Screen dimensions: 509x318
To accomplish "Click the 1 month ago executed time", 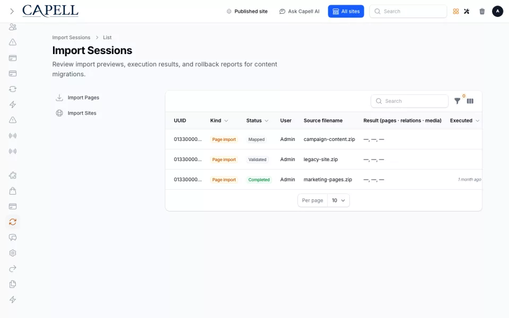I will click(469, 180).
